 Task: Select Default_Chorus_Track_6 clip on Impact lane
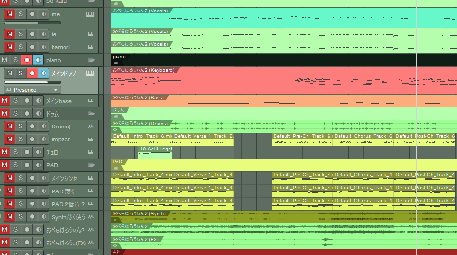(x=363, y=139)
